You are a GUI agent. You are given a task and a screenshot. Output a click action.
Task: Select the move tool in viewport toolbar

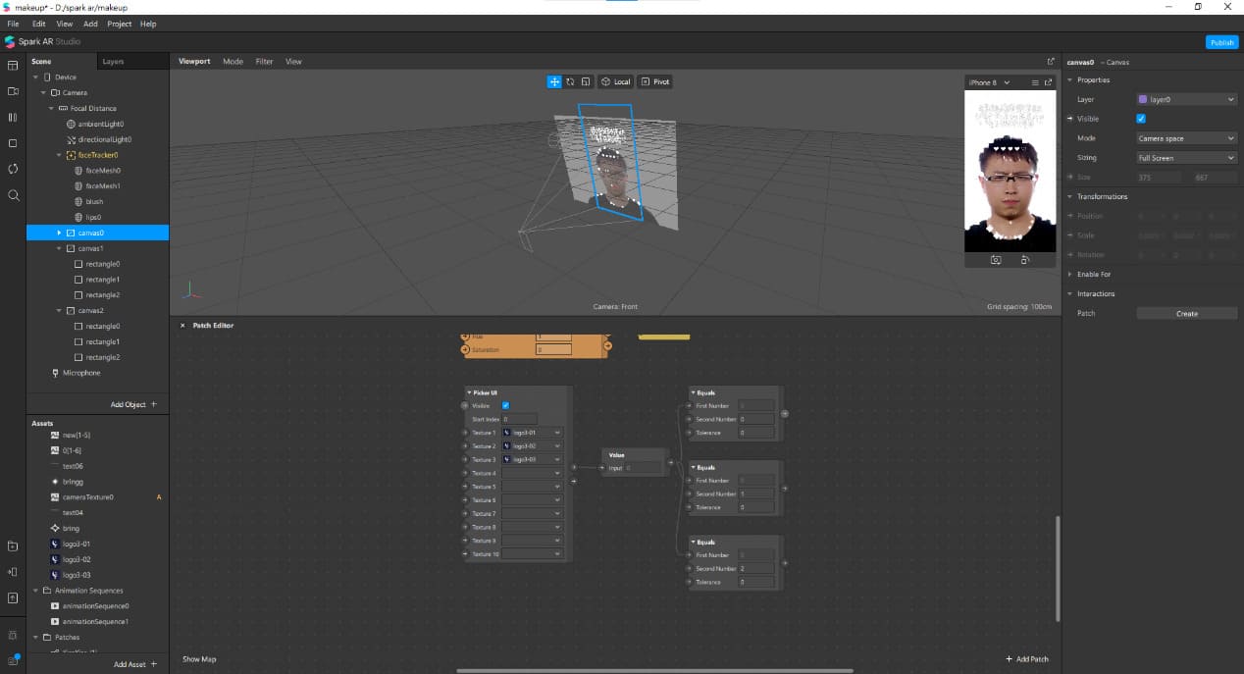(554, 81)
